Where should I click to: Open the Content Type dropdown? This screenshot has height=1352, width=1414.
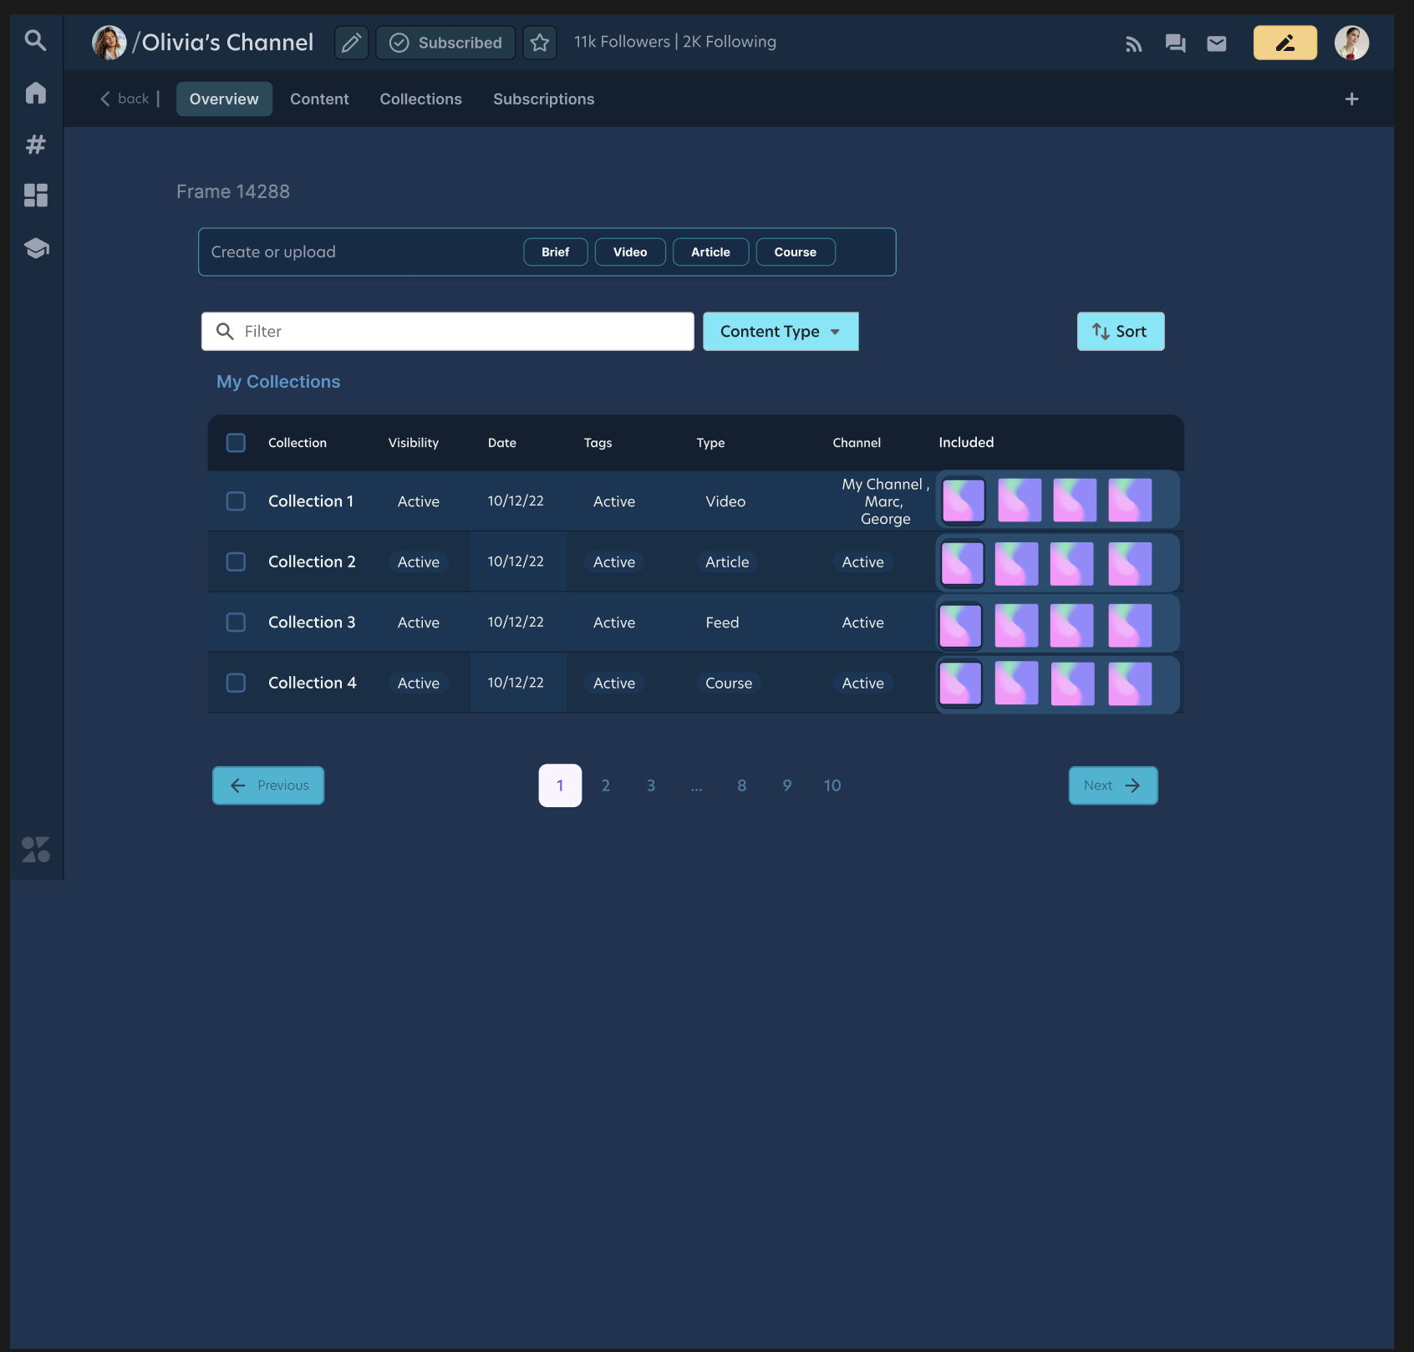tap(781, 331)
